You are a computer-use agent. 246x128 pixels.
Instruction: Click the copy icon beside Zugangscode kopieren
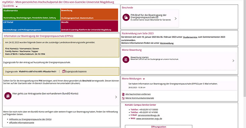coord(64,71)
